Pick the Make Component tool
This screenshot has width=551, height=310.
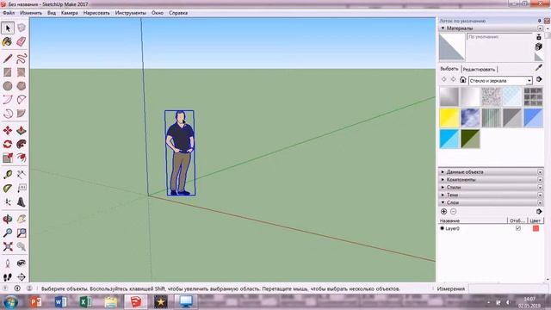click(22, 28)
